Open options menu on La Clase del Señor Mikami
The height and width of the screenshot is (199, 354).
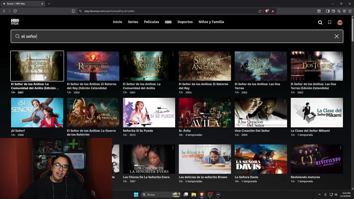(340, 101)
